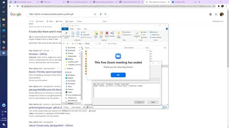The width and height of the screenshot is (229, 128).
Task: Switch to the View ribbon tab
Action: (85, 29)
